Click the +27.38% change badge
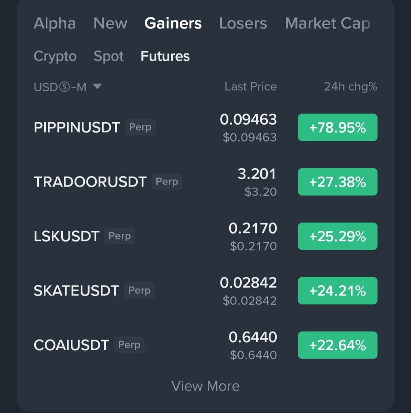Viewport: 411px width, 413px height. 338,182
